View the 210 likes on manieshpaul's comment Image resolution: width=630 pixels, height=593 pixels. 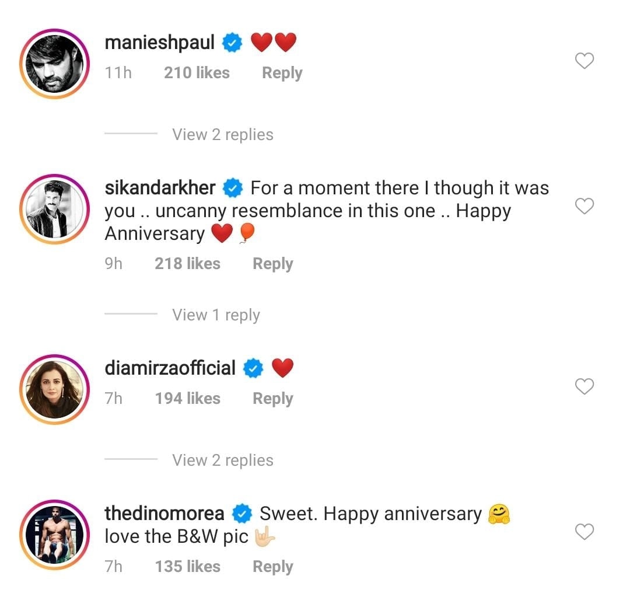pos(197,73)
